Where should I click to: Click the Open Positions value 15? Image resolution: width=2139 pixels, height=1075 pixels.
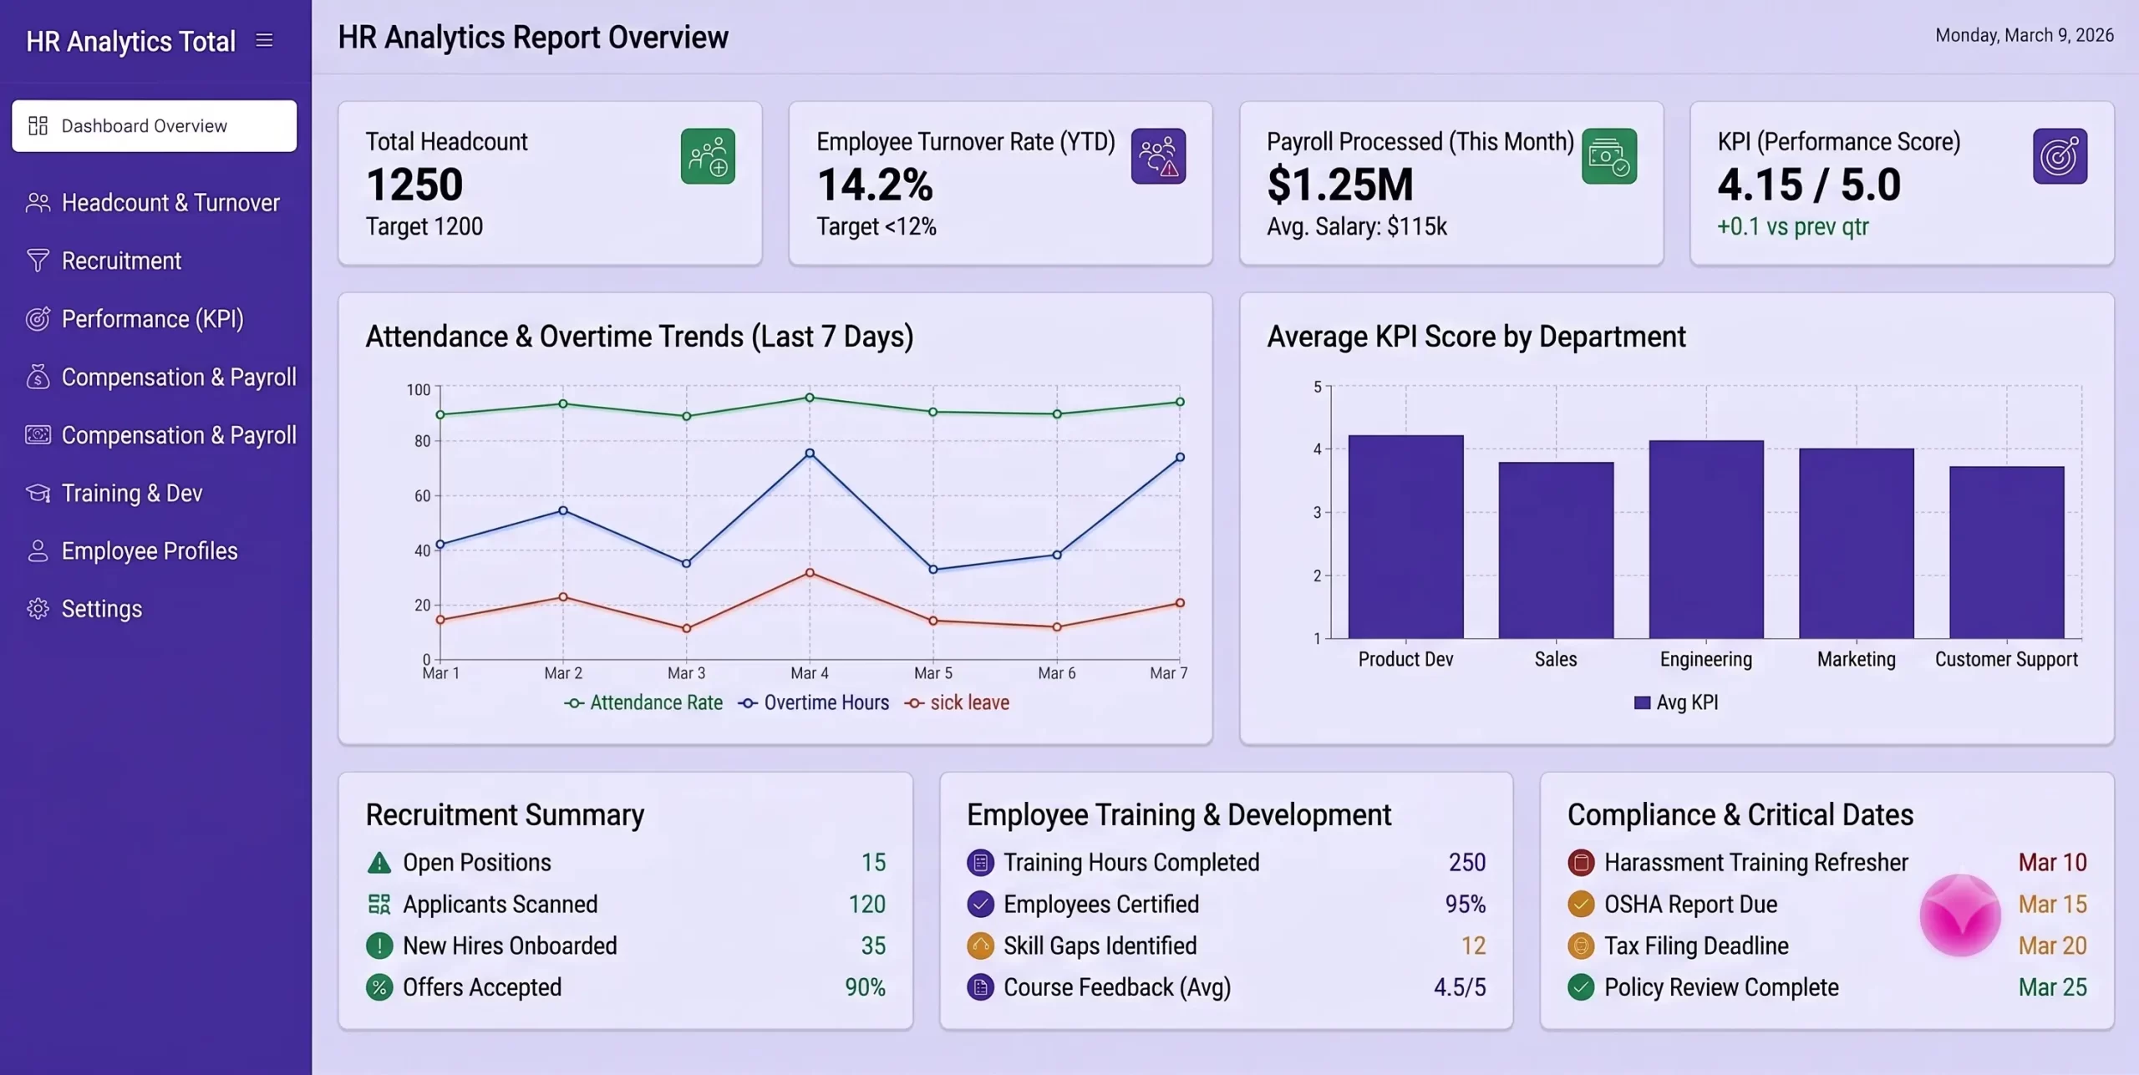tap(873, 863)
